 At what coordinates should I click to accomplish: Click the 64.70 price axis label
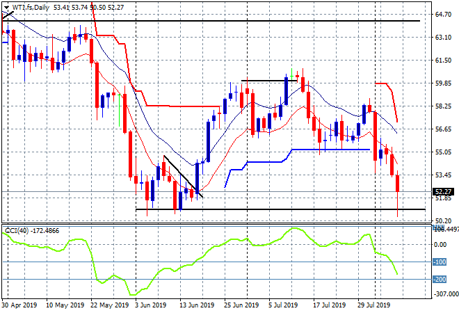[x=443, y=14]
